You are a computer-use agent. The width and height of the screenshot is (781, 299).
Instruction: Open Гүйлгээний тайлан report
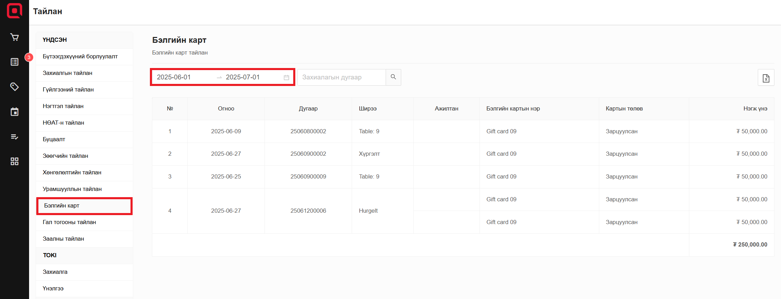(x=68, y=89)
